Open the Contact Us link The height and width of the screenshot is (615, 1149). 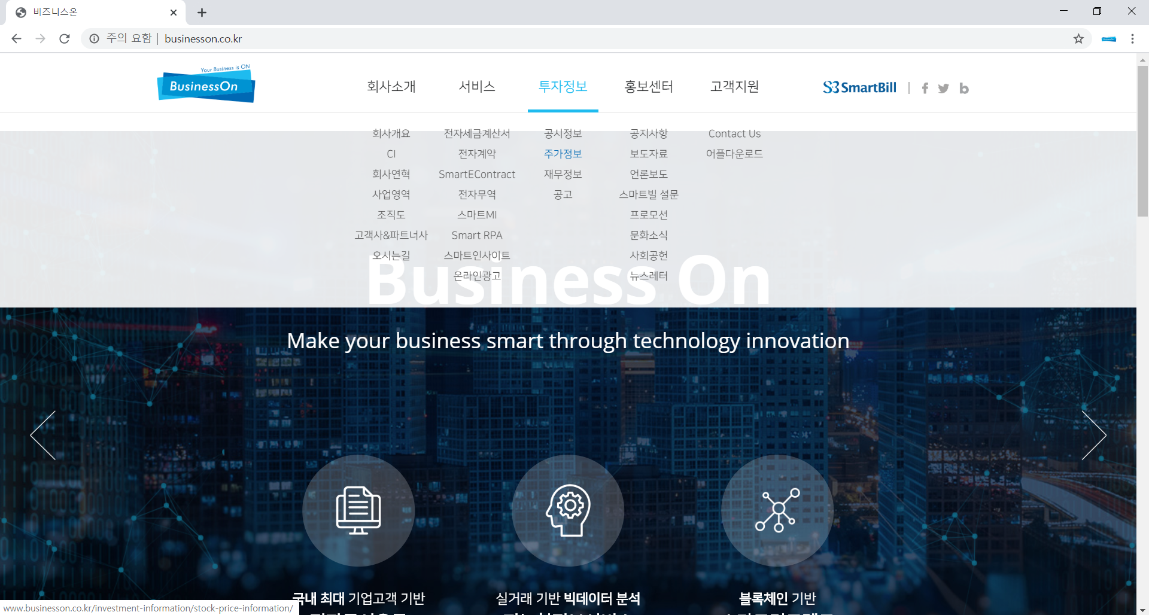coord(735,133)
